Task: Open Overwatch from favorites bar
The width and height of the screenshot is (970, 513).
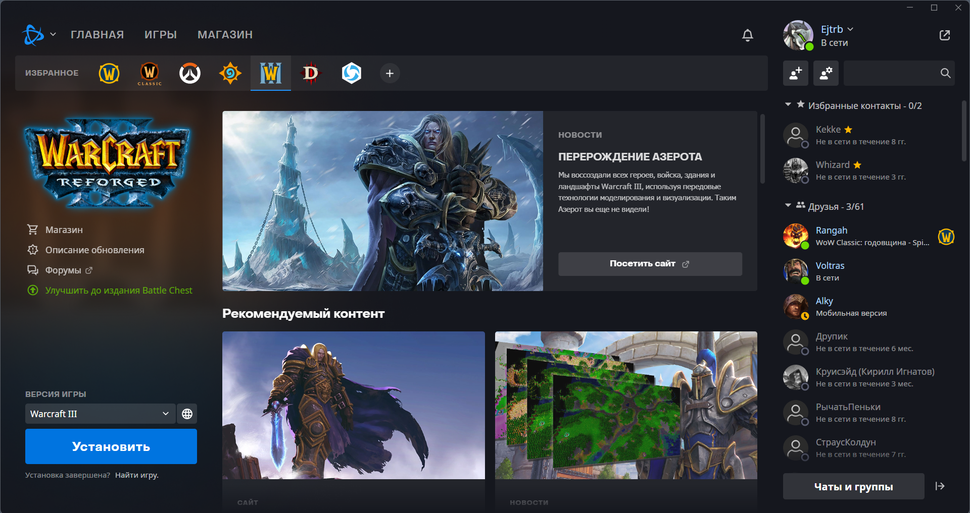Action: pyautogui.click(x=190, y=74)
